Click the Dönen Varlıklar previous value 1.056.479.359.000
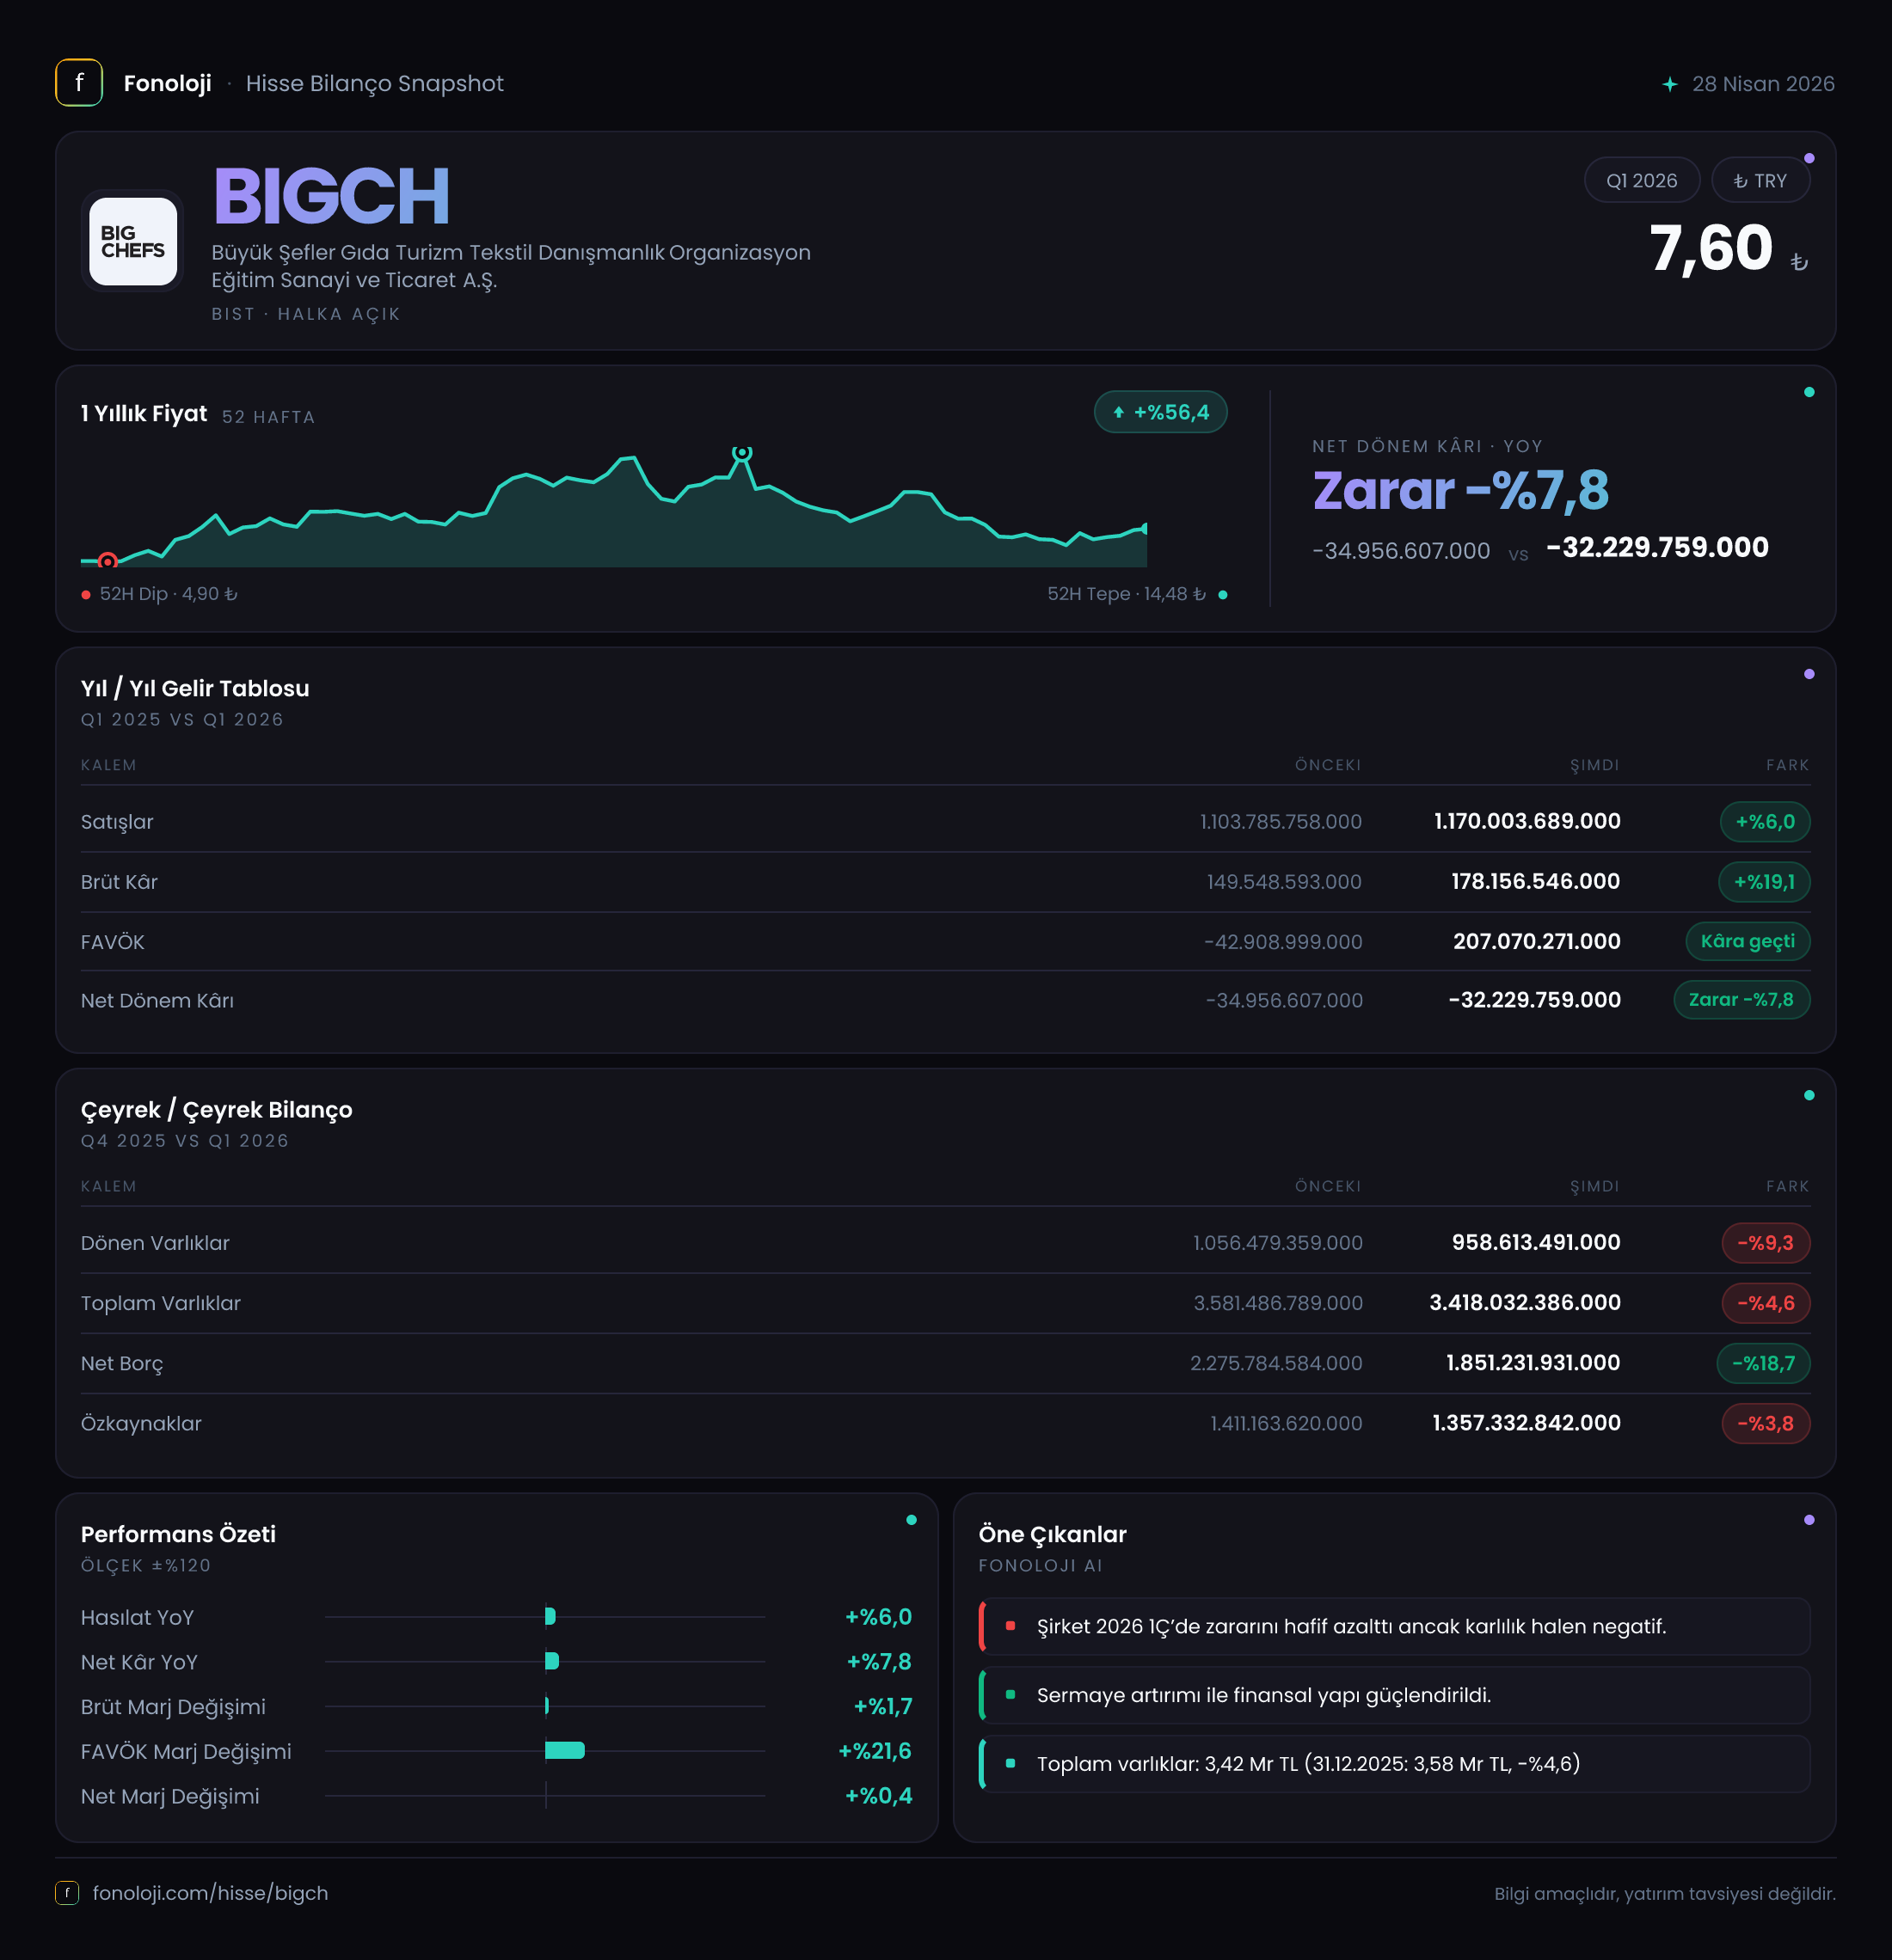This screenshot has width=1892, height=1960. pos(1278,1243)
